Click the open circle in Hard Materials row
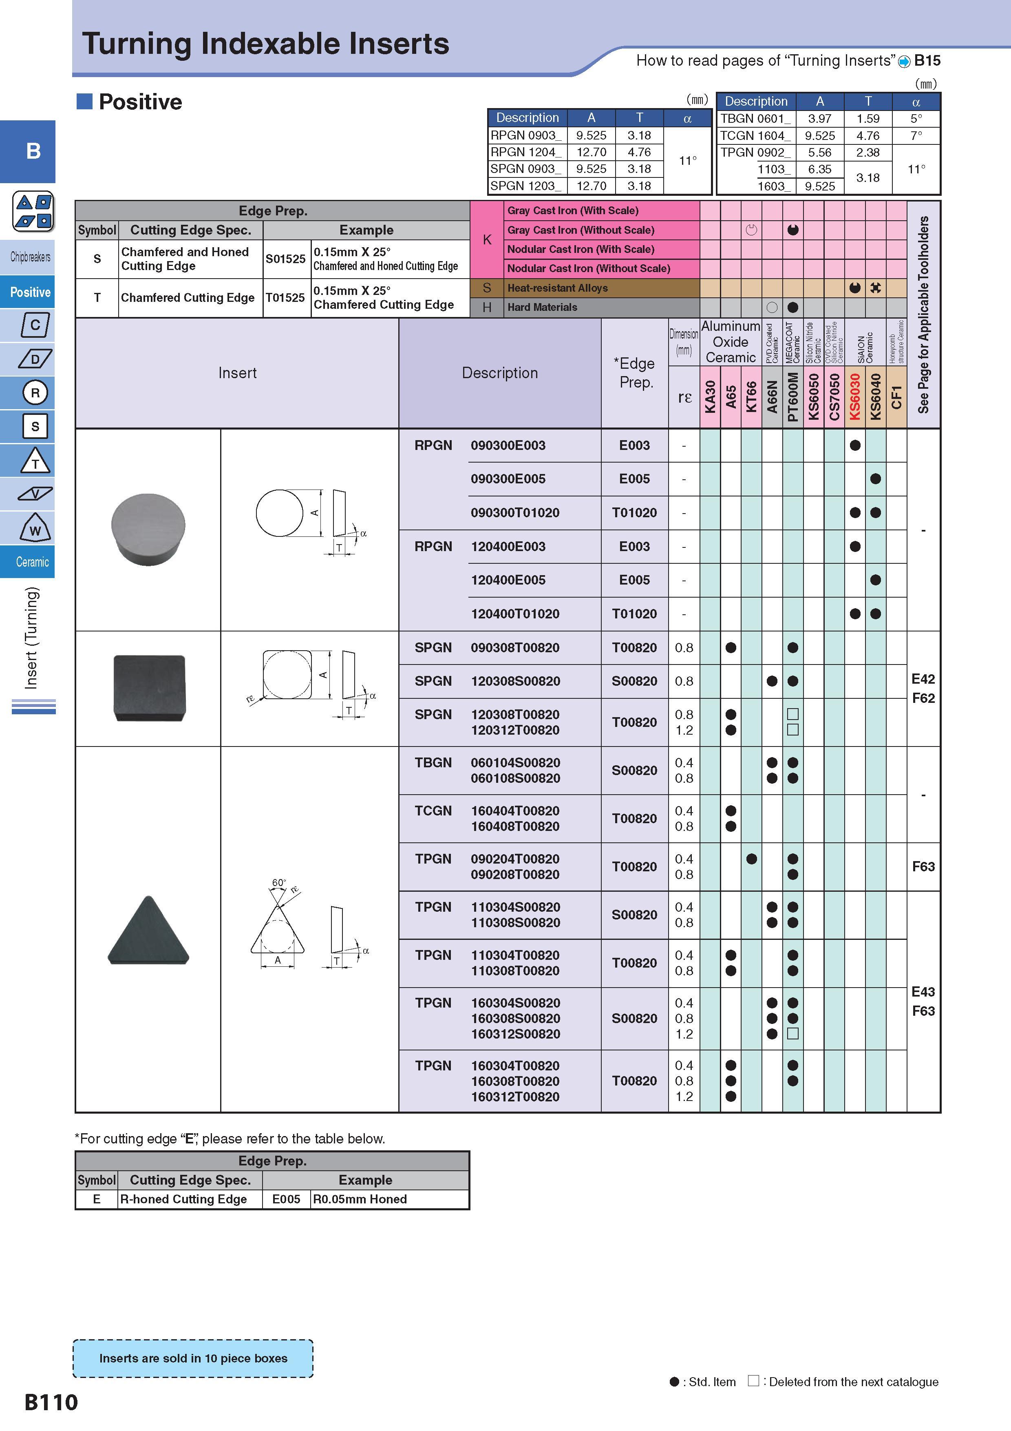Viewport: 1011px width, 1431px height. pyautogui.click(x=772, y=307)
